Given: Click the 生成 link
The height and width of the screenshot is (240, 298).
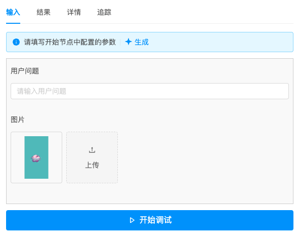Looking at the screenshot, I should (x=141, y=42).
